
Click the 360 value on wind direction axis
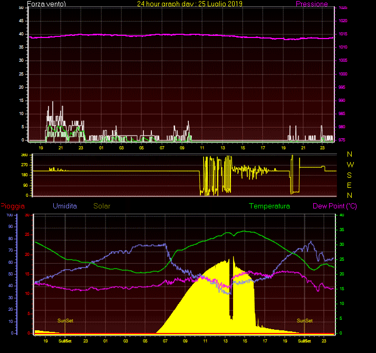click(23, 155)
